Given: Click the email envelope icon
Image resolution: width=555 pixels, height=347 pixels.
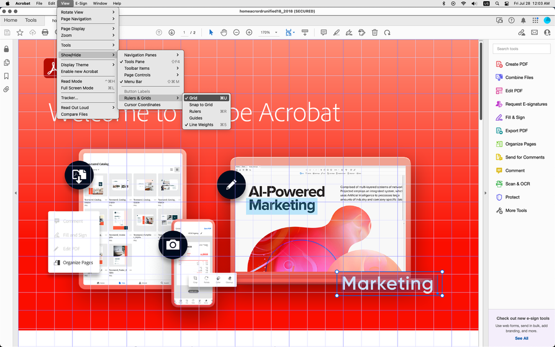Looking at the screenshot, I should pyautogui.click(x=534, y=33).
